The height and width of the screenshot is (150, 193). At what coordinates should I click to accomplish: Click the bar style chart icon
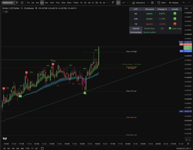coord(113,3)
